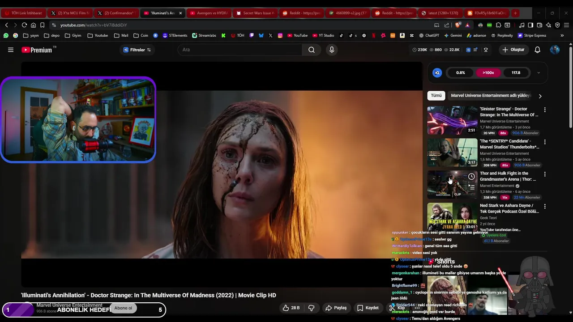
Task: Open WhatsApp bookmark icon
Action: 6,35
